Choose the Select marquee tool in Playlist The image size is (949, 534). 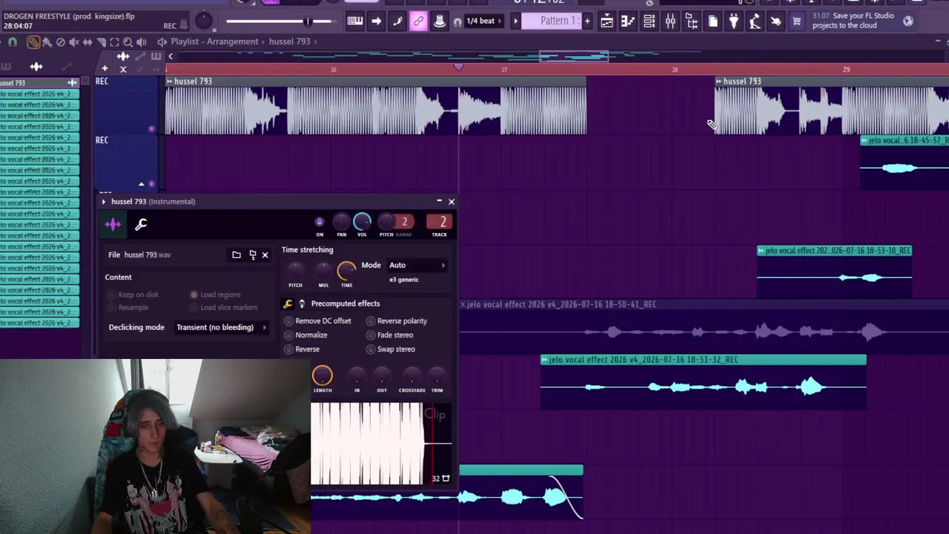(x=114, y=42)
